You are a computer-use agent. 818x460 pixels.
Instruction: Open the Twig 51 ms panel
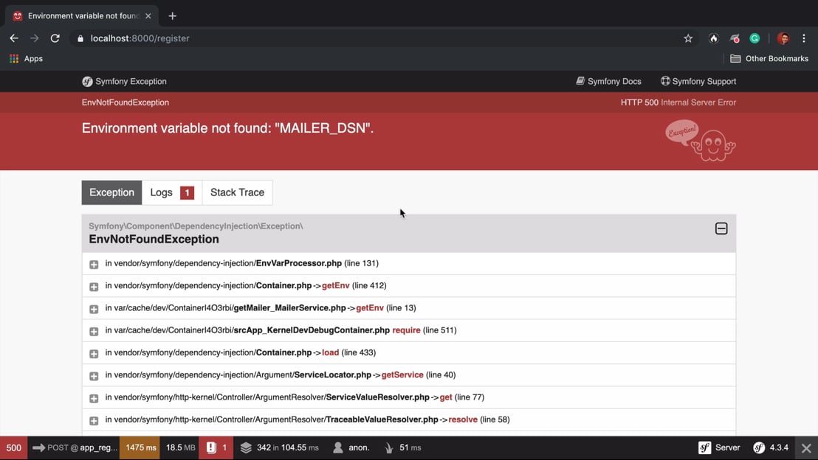click(x=402, y=447)
